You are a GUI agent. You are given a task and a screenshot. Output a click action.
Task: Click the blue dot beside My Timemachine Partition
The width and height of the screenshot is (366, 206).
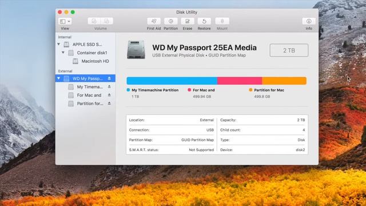[128, 90]
